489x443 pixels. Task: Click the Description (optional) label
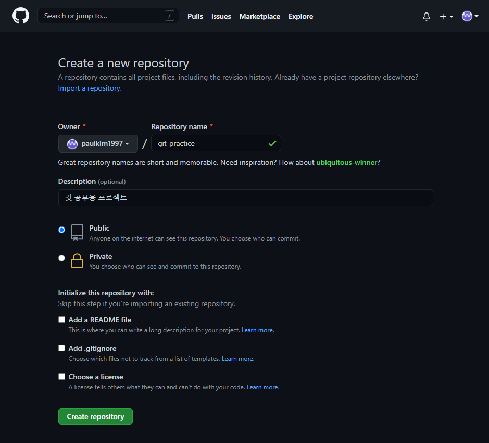click(92, 182)
